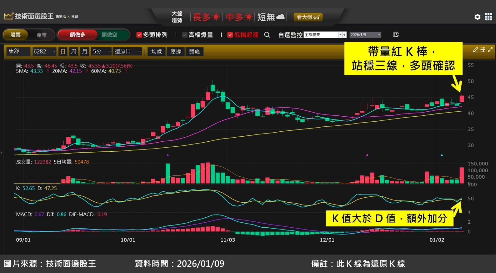Click the 大盤趨勢 label
The width and height of the screenshot is (496, 273).
pyautogui.click(x=177, y=17)
